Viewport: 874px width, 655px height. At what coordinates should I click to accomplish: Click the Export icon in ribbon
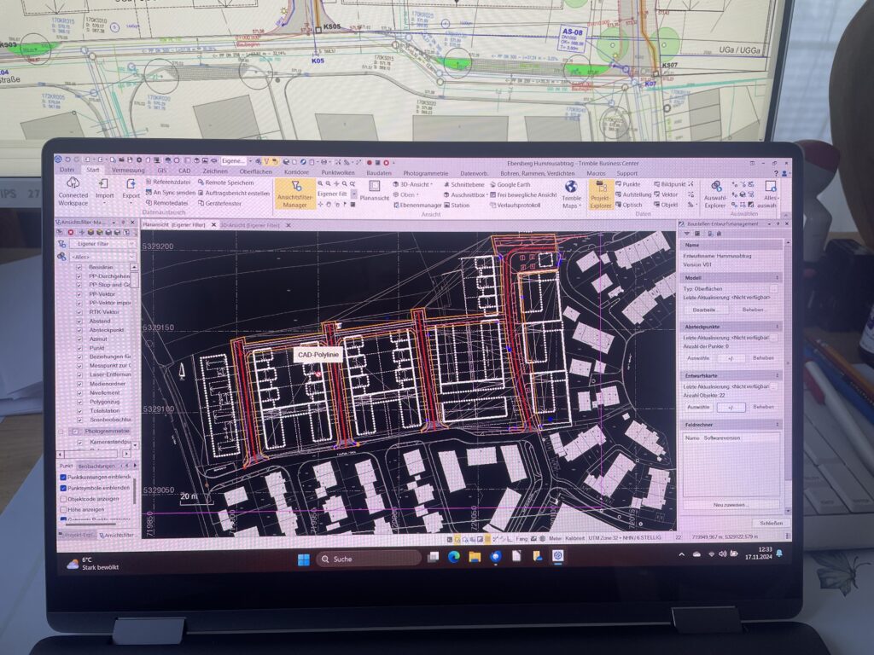tap(131, 184)
